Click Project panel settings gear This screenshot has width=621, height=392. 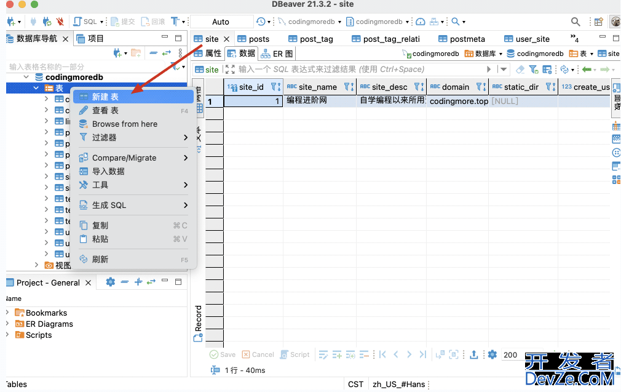point(111,282)
